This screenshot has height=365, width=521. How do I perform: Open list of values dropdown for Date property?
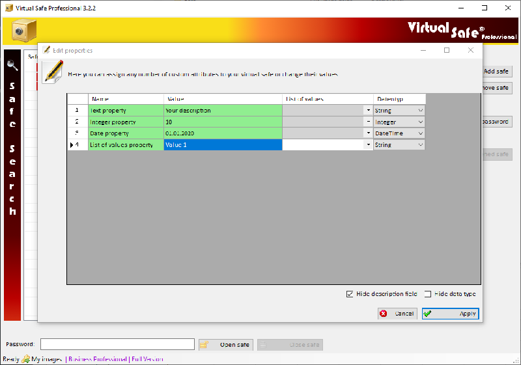(x=368, y=133)
